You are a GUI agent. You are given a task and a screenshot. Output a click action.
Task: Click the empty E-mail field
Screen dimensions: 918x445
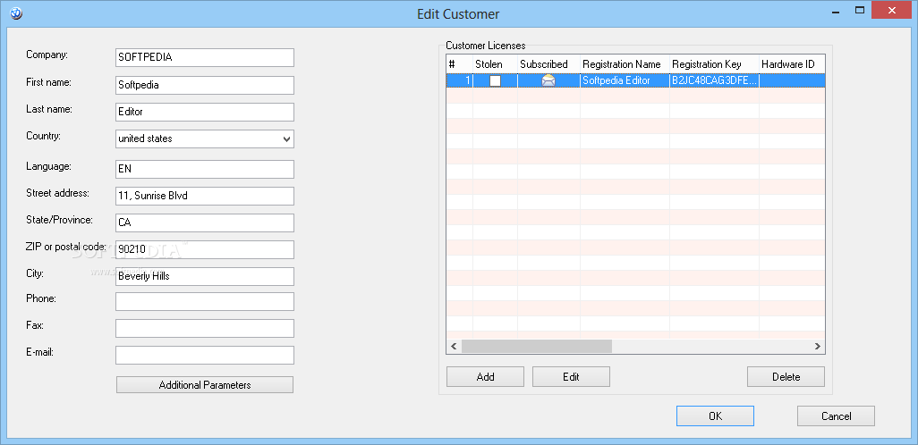click(x=205, y=355)
